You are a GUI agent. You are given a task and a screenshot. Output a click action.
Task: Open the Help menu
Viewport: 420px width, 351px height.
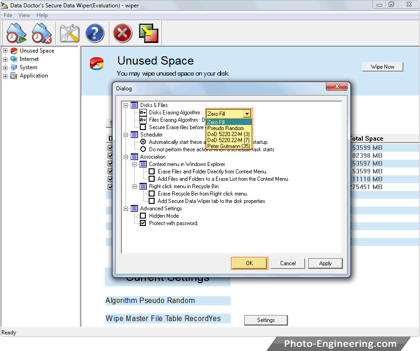[x=42, y=15]
